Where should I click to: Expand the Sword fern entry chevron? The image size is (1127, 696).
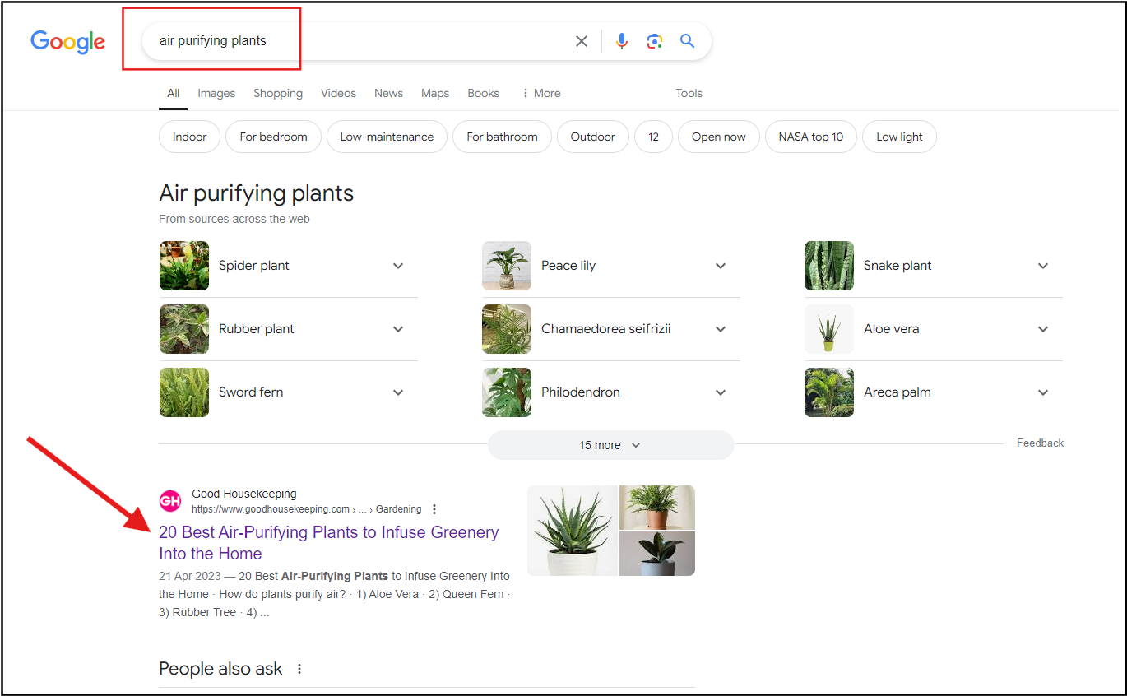pos(398,392)
